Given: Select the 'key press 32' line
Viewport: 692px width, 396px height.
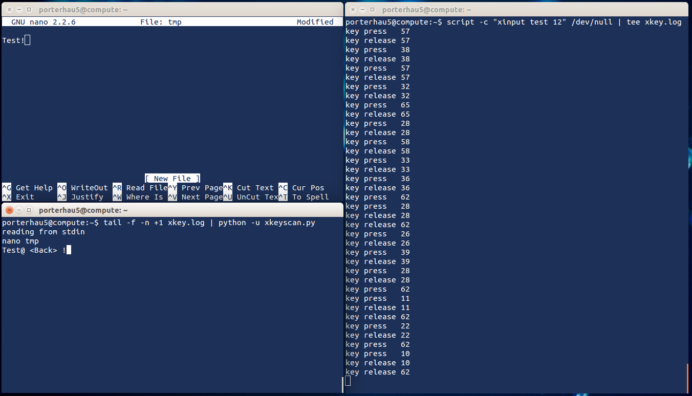Looking at the screenshot, I should pos(378,86).
